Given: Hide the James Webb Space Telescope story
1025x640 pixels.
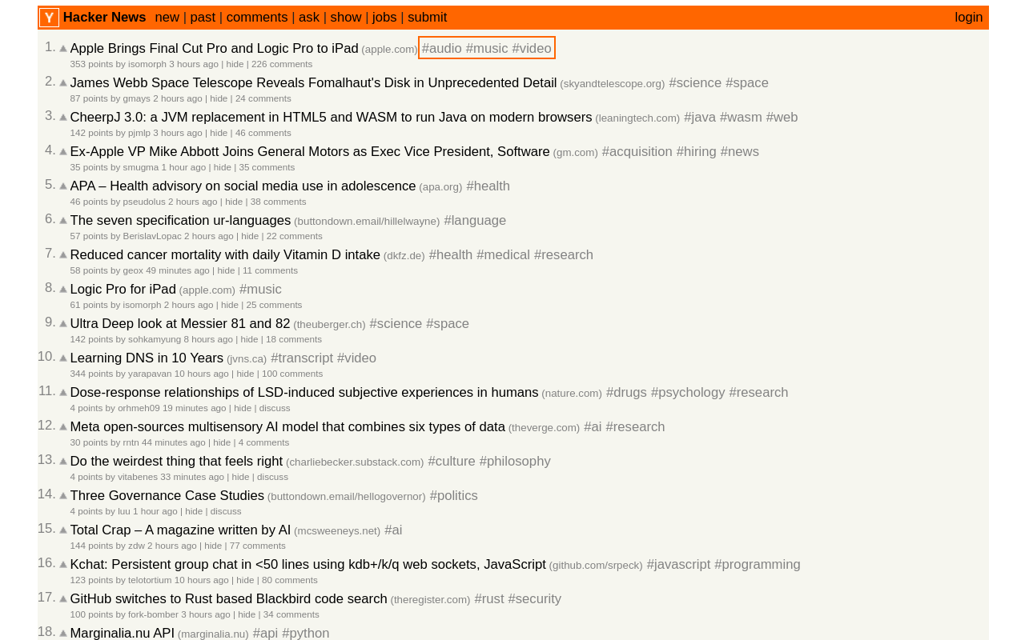Looking at the screenshot, I should click(x=219, y=98).
